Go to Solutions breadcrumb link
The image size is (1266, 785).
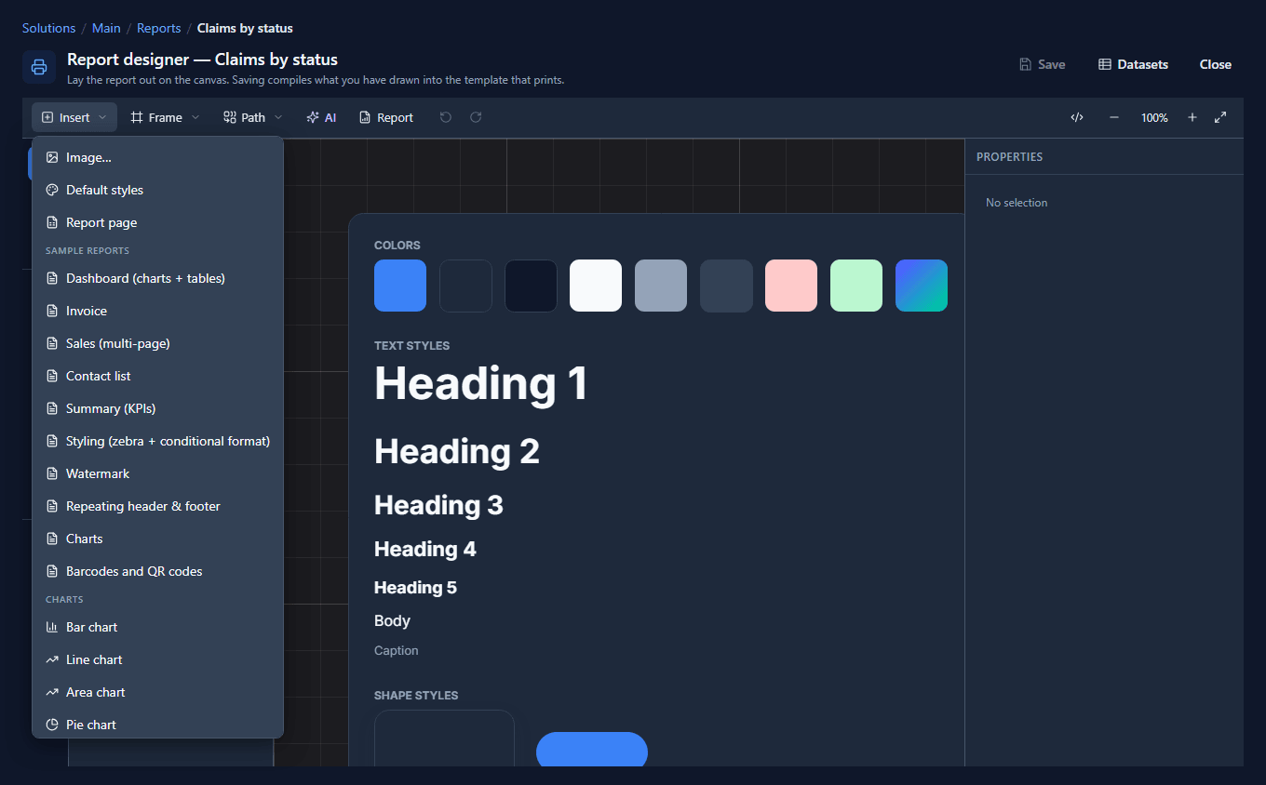[x=49, y=28]
